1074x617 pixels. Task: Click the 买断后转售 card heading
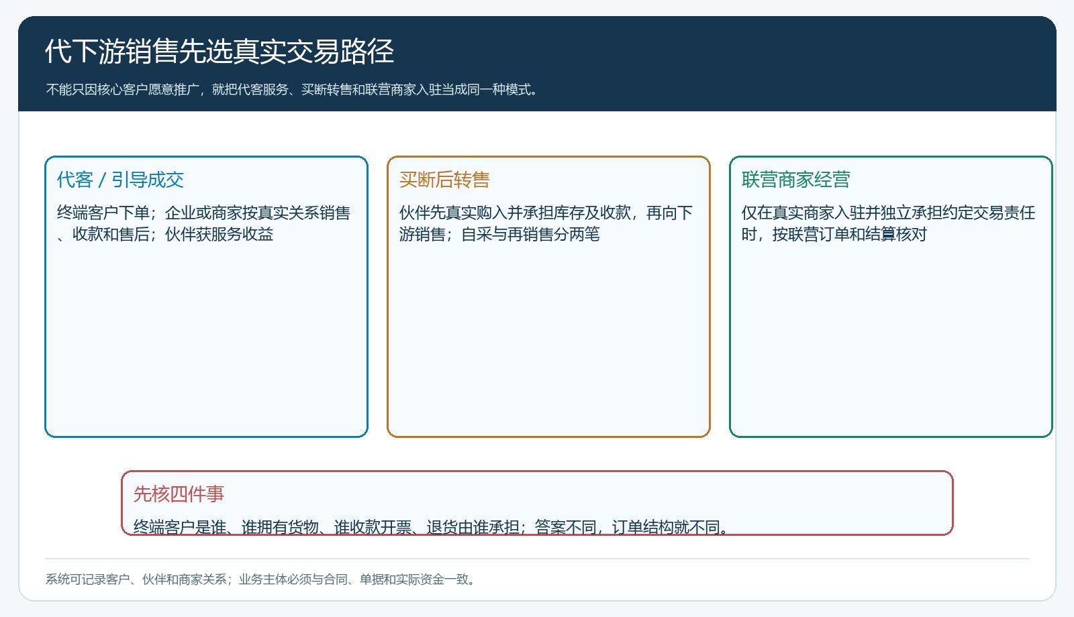444,180
